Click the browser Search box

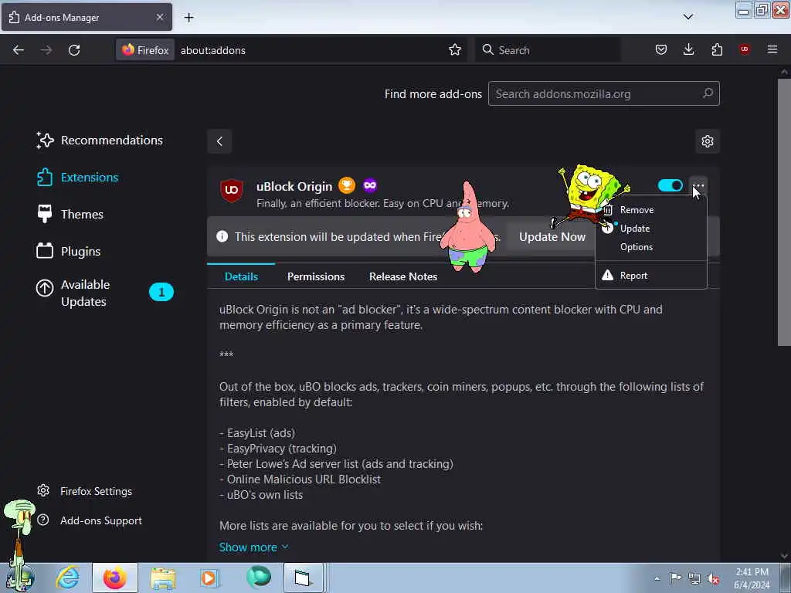tap(549, 50)
